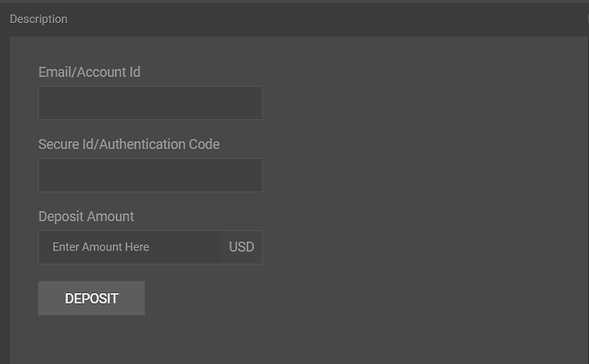
Task: Click the DEPOSIT button
Action: 92,298
